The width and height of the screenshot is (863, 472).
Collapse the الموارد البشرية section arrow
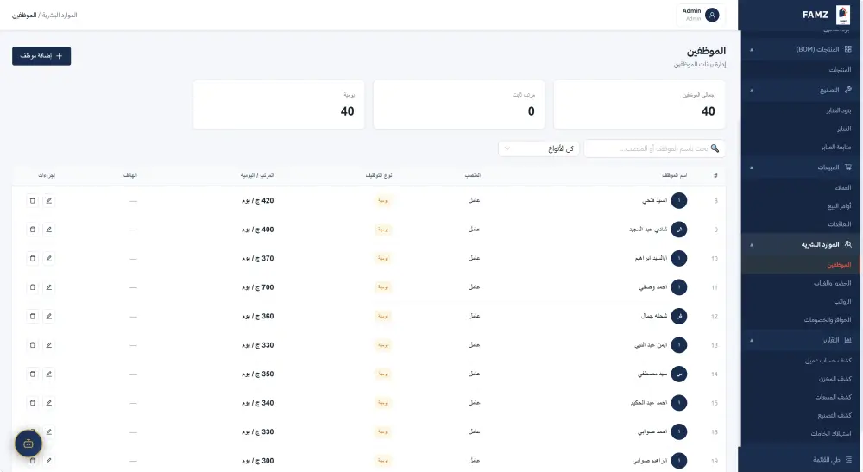point(752,245)
